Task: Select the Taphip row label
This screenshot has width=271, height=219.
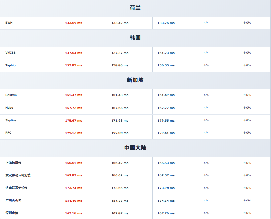Action: coord(10,65)
